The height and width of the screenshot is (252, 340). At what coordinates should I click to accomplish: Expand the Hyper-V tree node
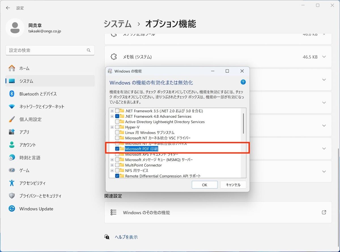112,127
